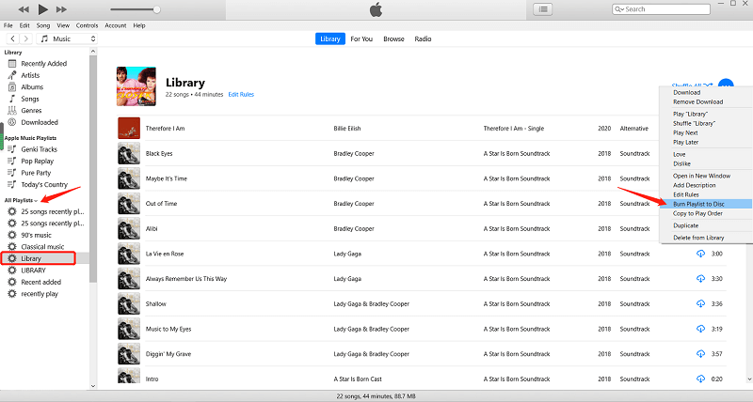Open the File menu
Viewport: 753px width, 402px height.
point(8,25)
